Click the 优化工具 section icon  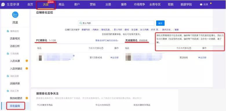tap(8, 91)
